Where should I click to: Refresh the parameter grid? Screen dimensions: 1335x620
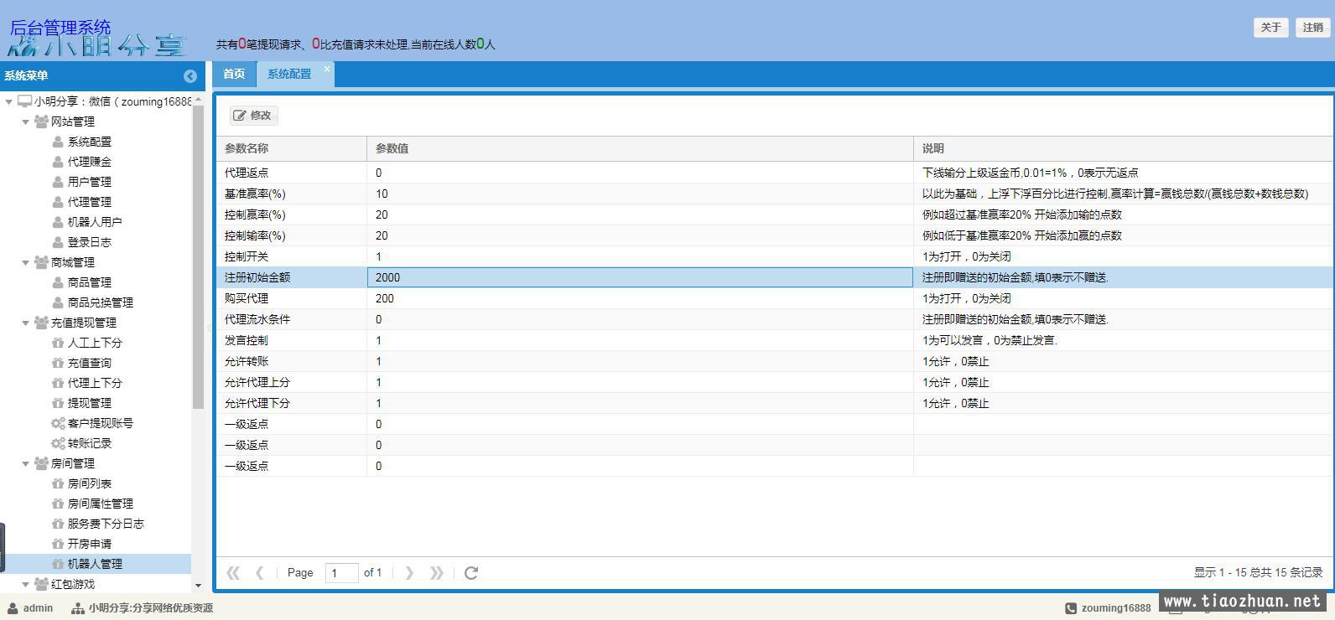coord(471,573)
